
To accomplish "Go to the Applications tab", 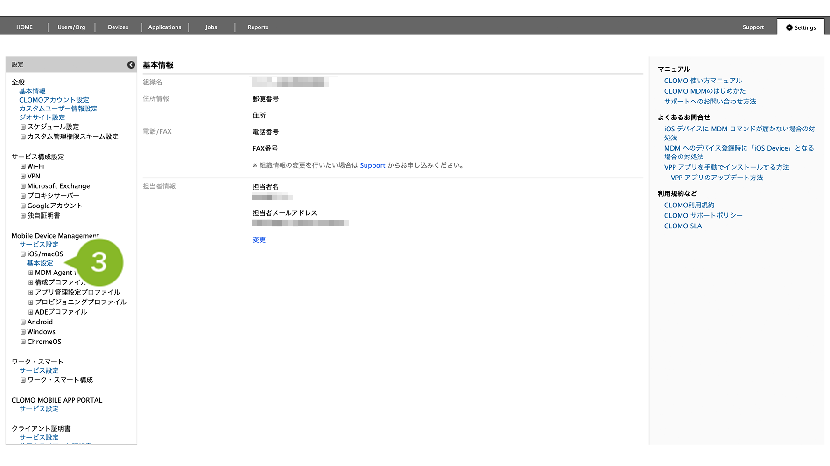I will click(164, 27).
